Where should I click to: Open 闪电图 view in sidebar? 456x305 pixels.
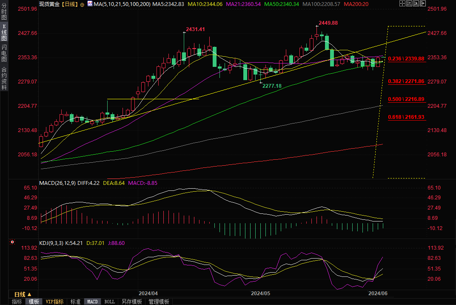point(4,53)
